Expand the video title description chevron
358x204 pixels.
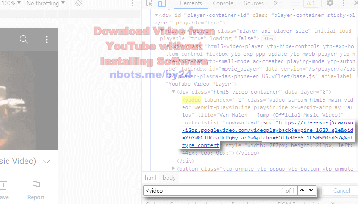(47, 162)
